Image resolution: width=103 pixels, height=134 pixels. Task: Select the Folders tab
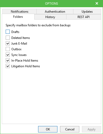point(18,17)
